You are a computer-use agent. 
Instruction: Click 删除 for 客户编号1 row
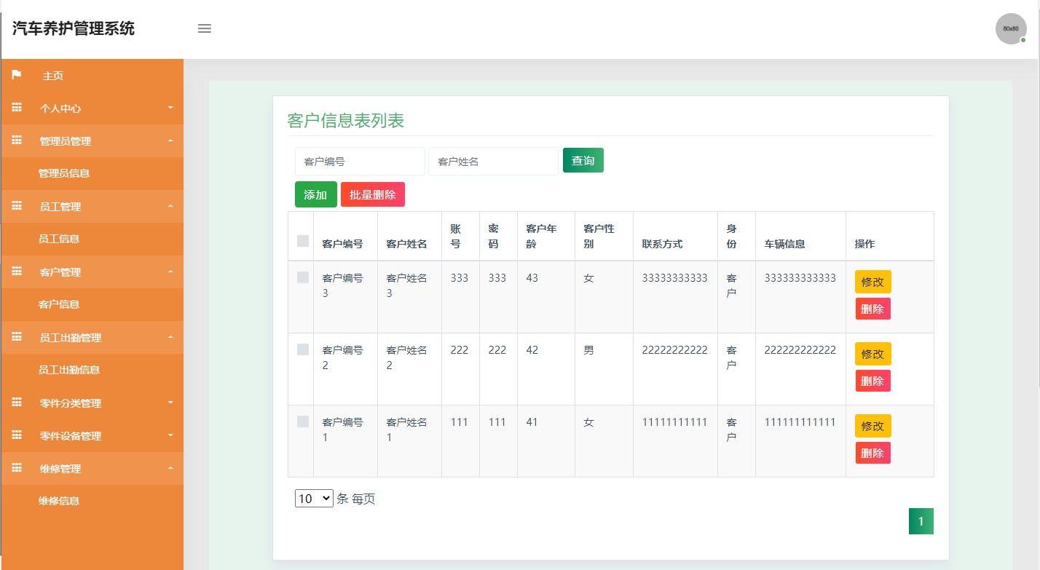point(873,453)
